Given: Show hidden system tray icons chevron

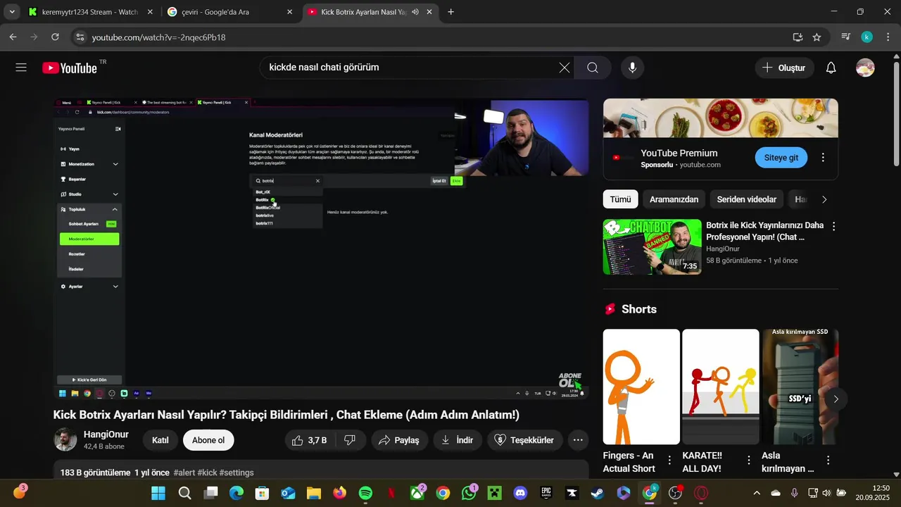Looking at the screenshot, I should [x=757, y=493].
